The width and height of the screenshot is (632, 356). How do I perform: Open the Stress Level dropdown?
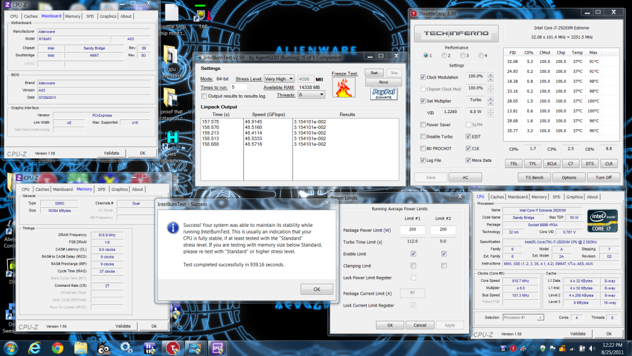tap(279, 78)
